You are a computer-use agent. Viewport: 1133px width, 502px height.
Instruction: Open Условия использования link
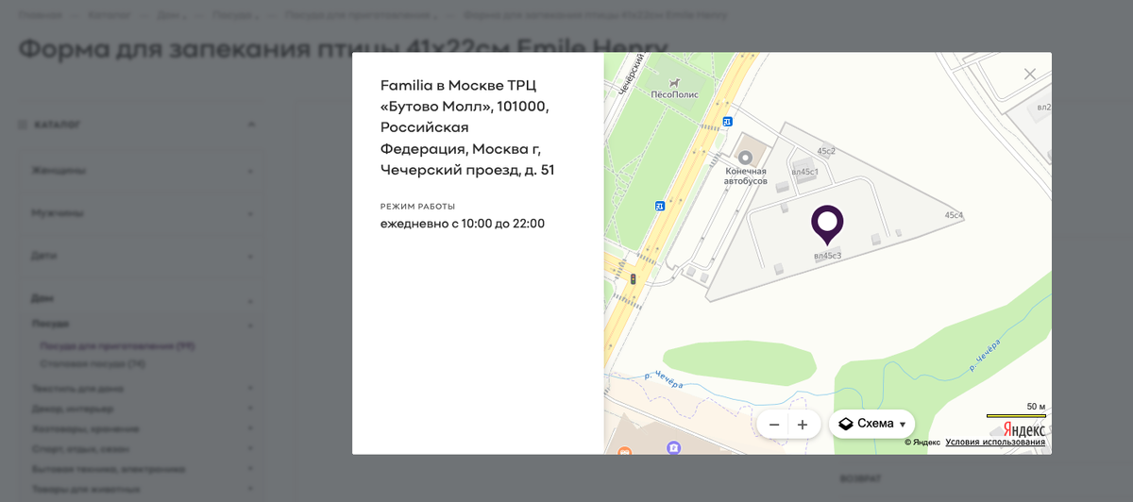click(x=995, y=443)
